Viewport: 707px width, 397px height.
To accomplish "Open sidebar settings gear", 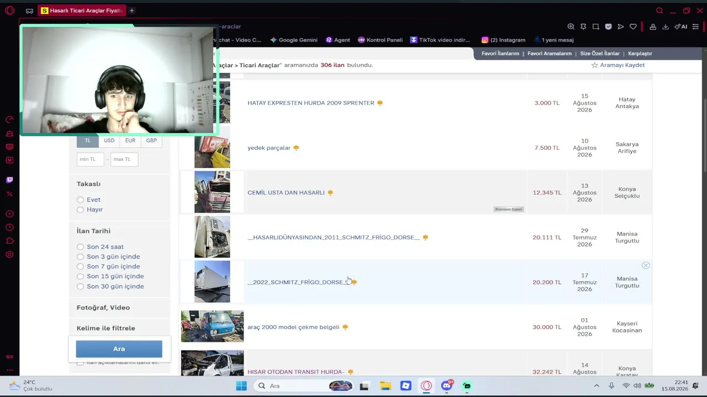I will click(x=9, y=255).
